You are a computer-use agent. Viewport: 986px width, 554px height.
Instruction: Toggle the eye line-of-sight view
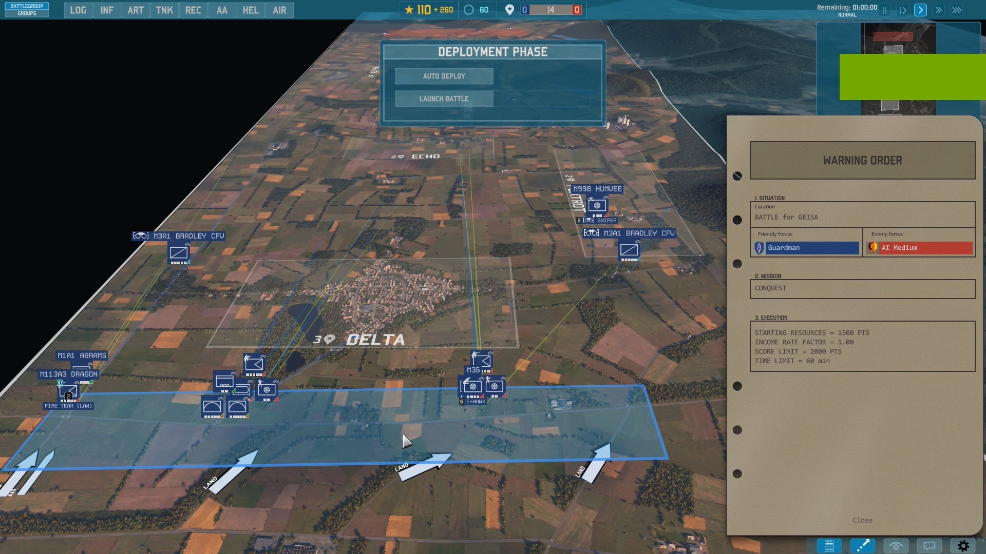[896, 546]
